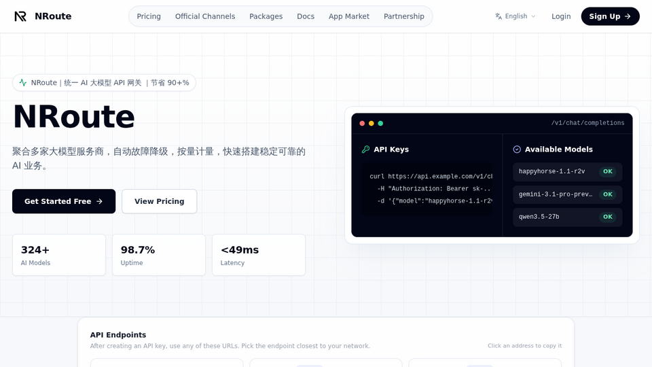Click the Get Started Free button
Viewport: 652px width, 367px height.
[x=64, y=201]
